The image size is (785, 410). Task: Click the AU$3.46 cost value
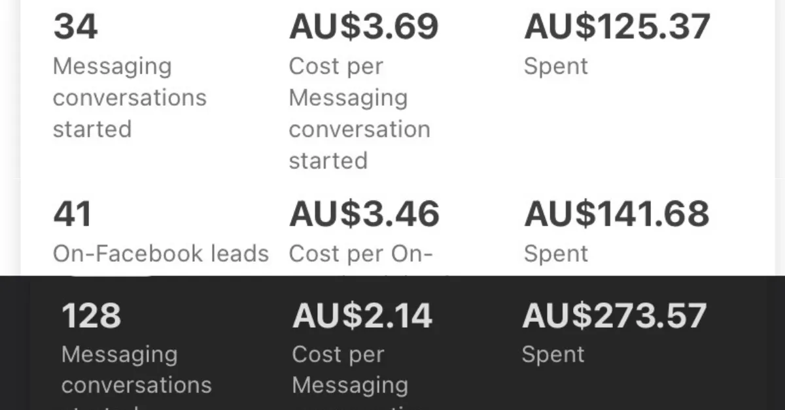click(x=364, y=214)
